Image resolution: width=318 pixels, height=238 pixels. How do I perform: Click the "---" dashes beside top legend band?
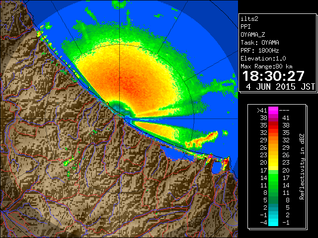point(284,111)
